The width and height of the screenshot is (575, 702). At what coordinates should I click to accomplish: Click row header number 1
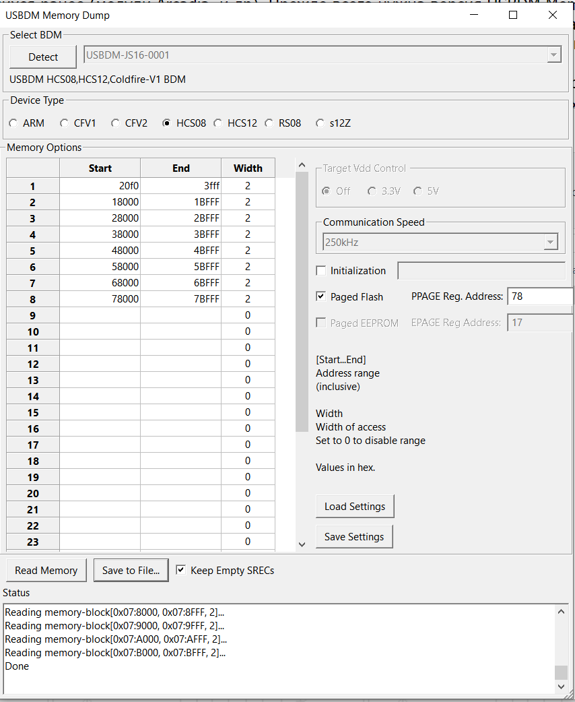tap(33, 186)
